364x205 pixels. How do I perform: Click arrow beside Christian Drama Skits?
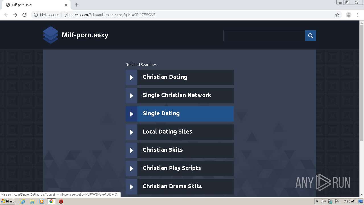click(131, 187)
